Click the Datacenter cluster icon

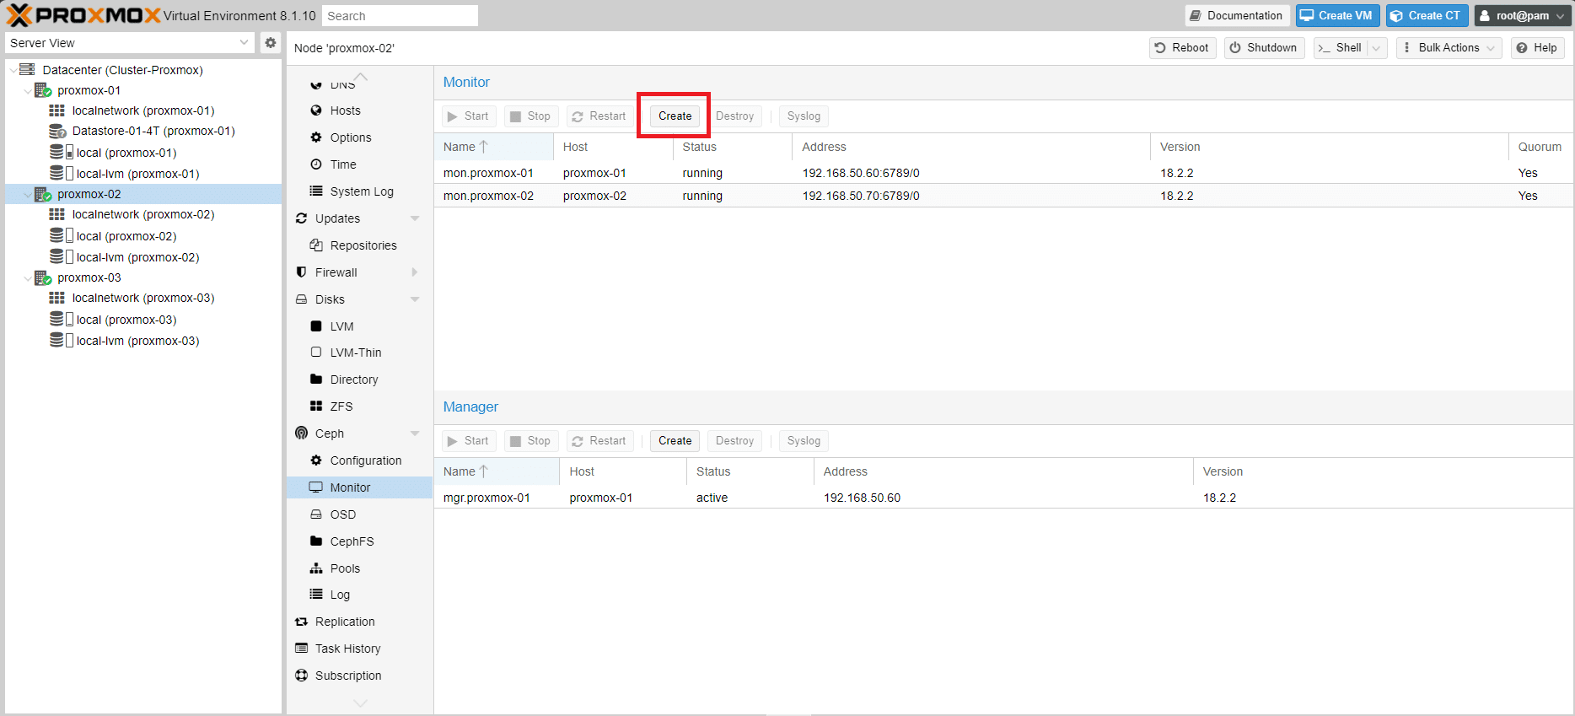(x=27, y=69)
